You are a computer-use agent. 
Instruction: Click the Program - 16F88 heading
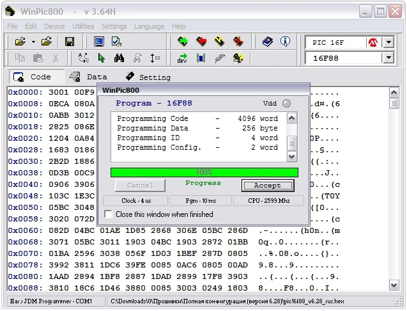click(x=154, y=103)
